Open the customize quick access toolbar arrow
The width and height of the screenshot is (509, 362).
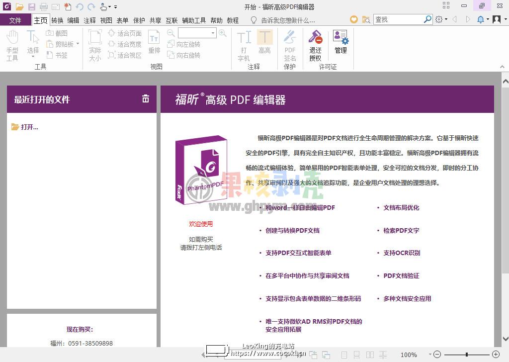click(x=115, y=6)
